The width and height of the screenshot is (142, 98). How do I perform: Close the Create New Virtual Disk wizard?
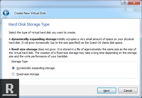(x=134, y=3)
